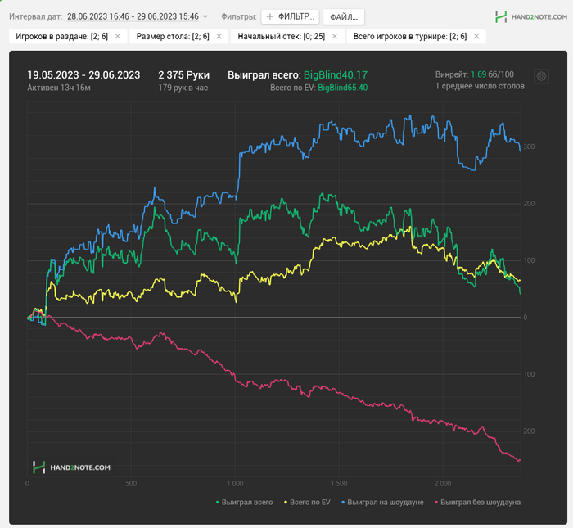Click the plus icon on the ФИЛЬТР button
This screenshot has width=573, height=528.
(x=270, y=16)
